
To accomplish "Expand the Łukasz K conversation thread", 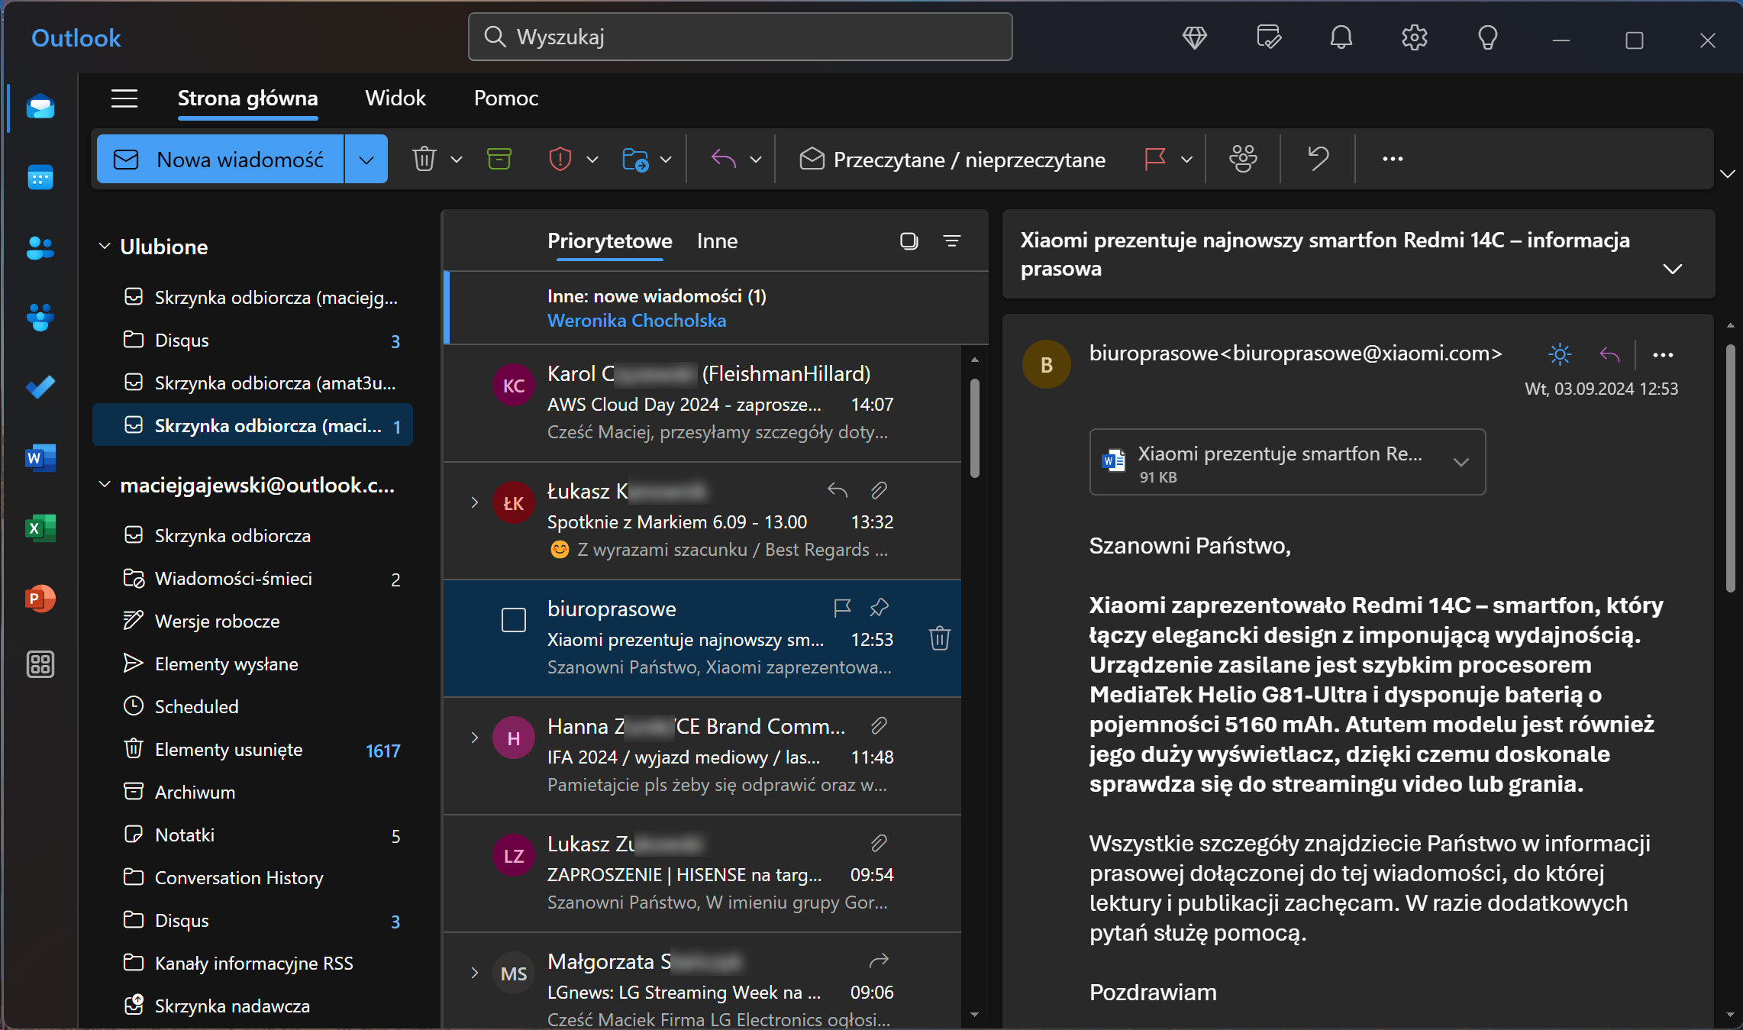I will (x=475, y=502).
